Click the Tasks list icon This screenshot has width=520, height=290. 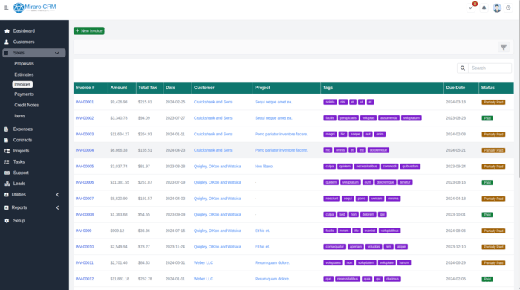click(x=7, y=162)
